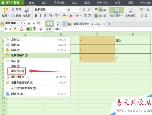Add a new document tab

click(109, 24)
